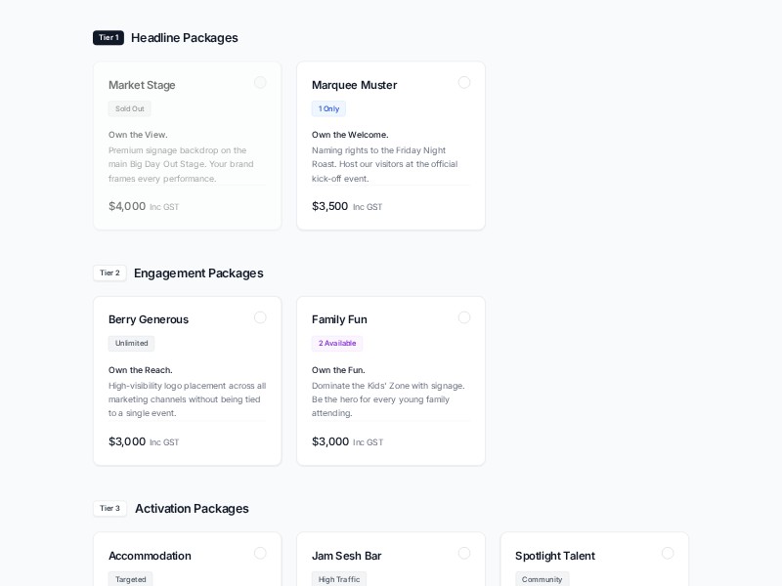Click the Market Stage selection circle

[261, 83]
